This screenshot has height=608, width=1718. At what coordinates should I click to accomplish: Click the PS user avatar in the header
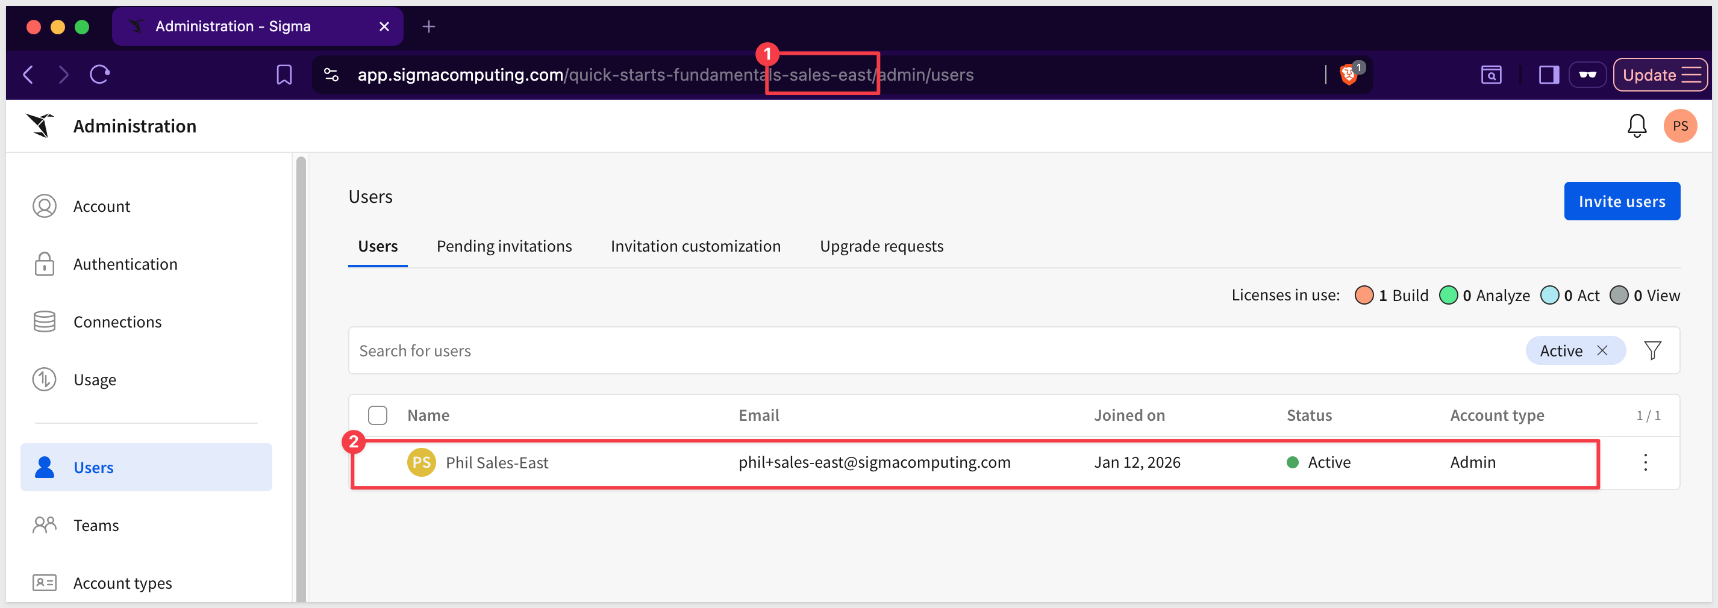pyautogui.click(x=1679, y=126)
